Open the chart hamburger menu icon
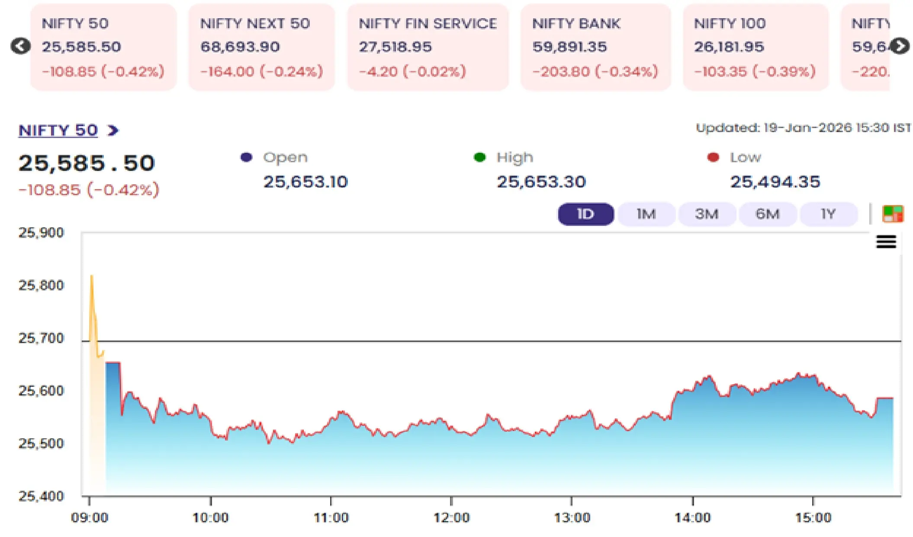 pyautogui.click(x=886, y=241)
